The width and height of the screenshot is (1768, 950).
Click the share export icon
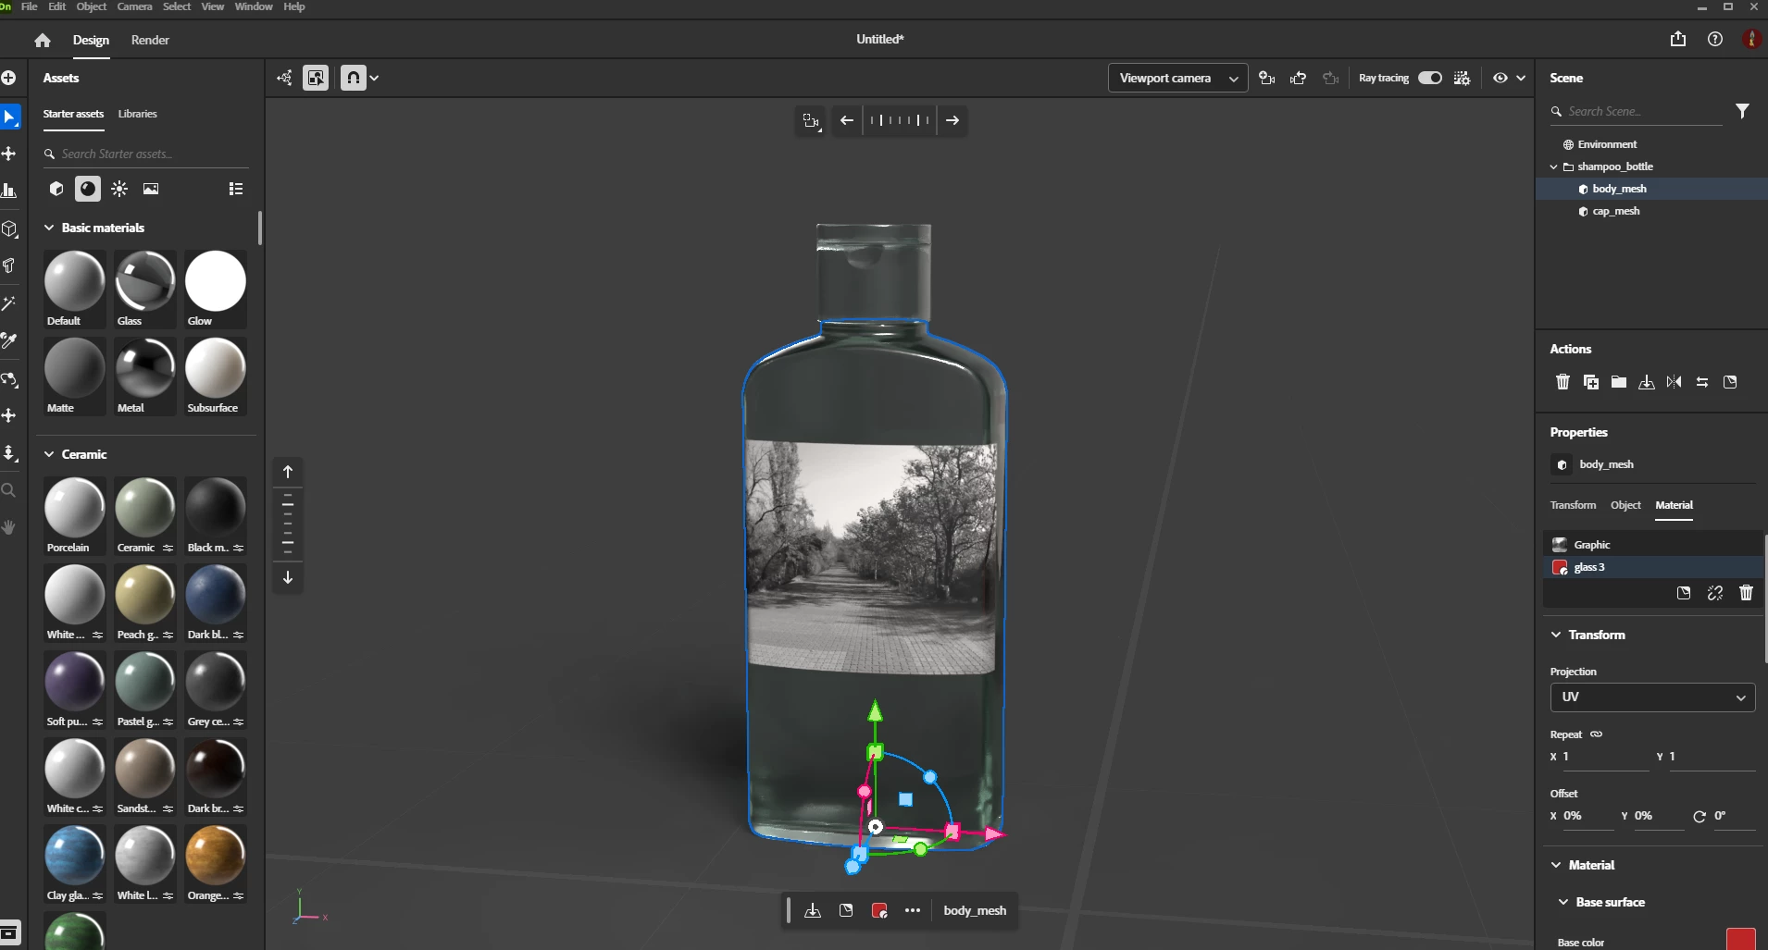pos(1678,39)
